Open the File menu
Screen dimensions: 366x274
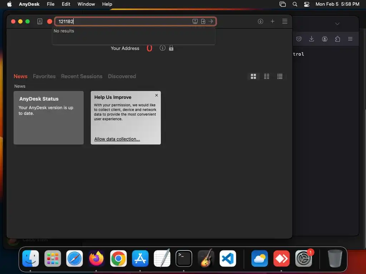50,4
